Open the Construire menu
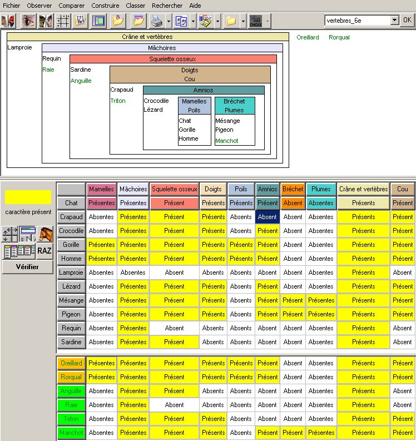Image resolution: width=416 pixels, height=441 pixels. click(x=105, y=4)
